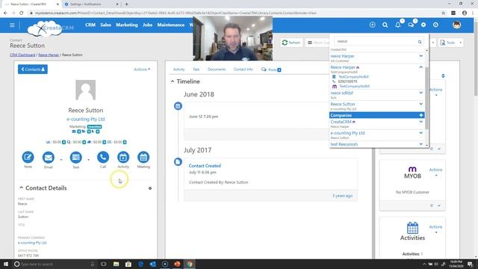This screenshot has height=269, width=478.
Task: Reload the page with the browser refresh button
Action: (x=22, y=13)
